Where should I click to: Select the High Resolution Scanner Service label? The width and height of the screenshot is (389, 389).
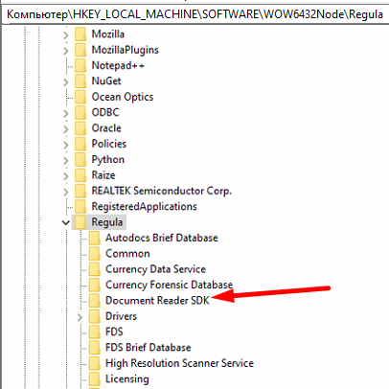(x=179, y=362)
